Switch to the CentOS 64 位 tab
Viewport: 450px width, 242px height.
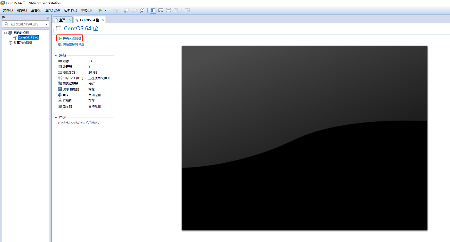point(89,20)
